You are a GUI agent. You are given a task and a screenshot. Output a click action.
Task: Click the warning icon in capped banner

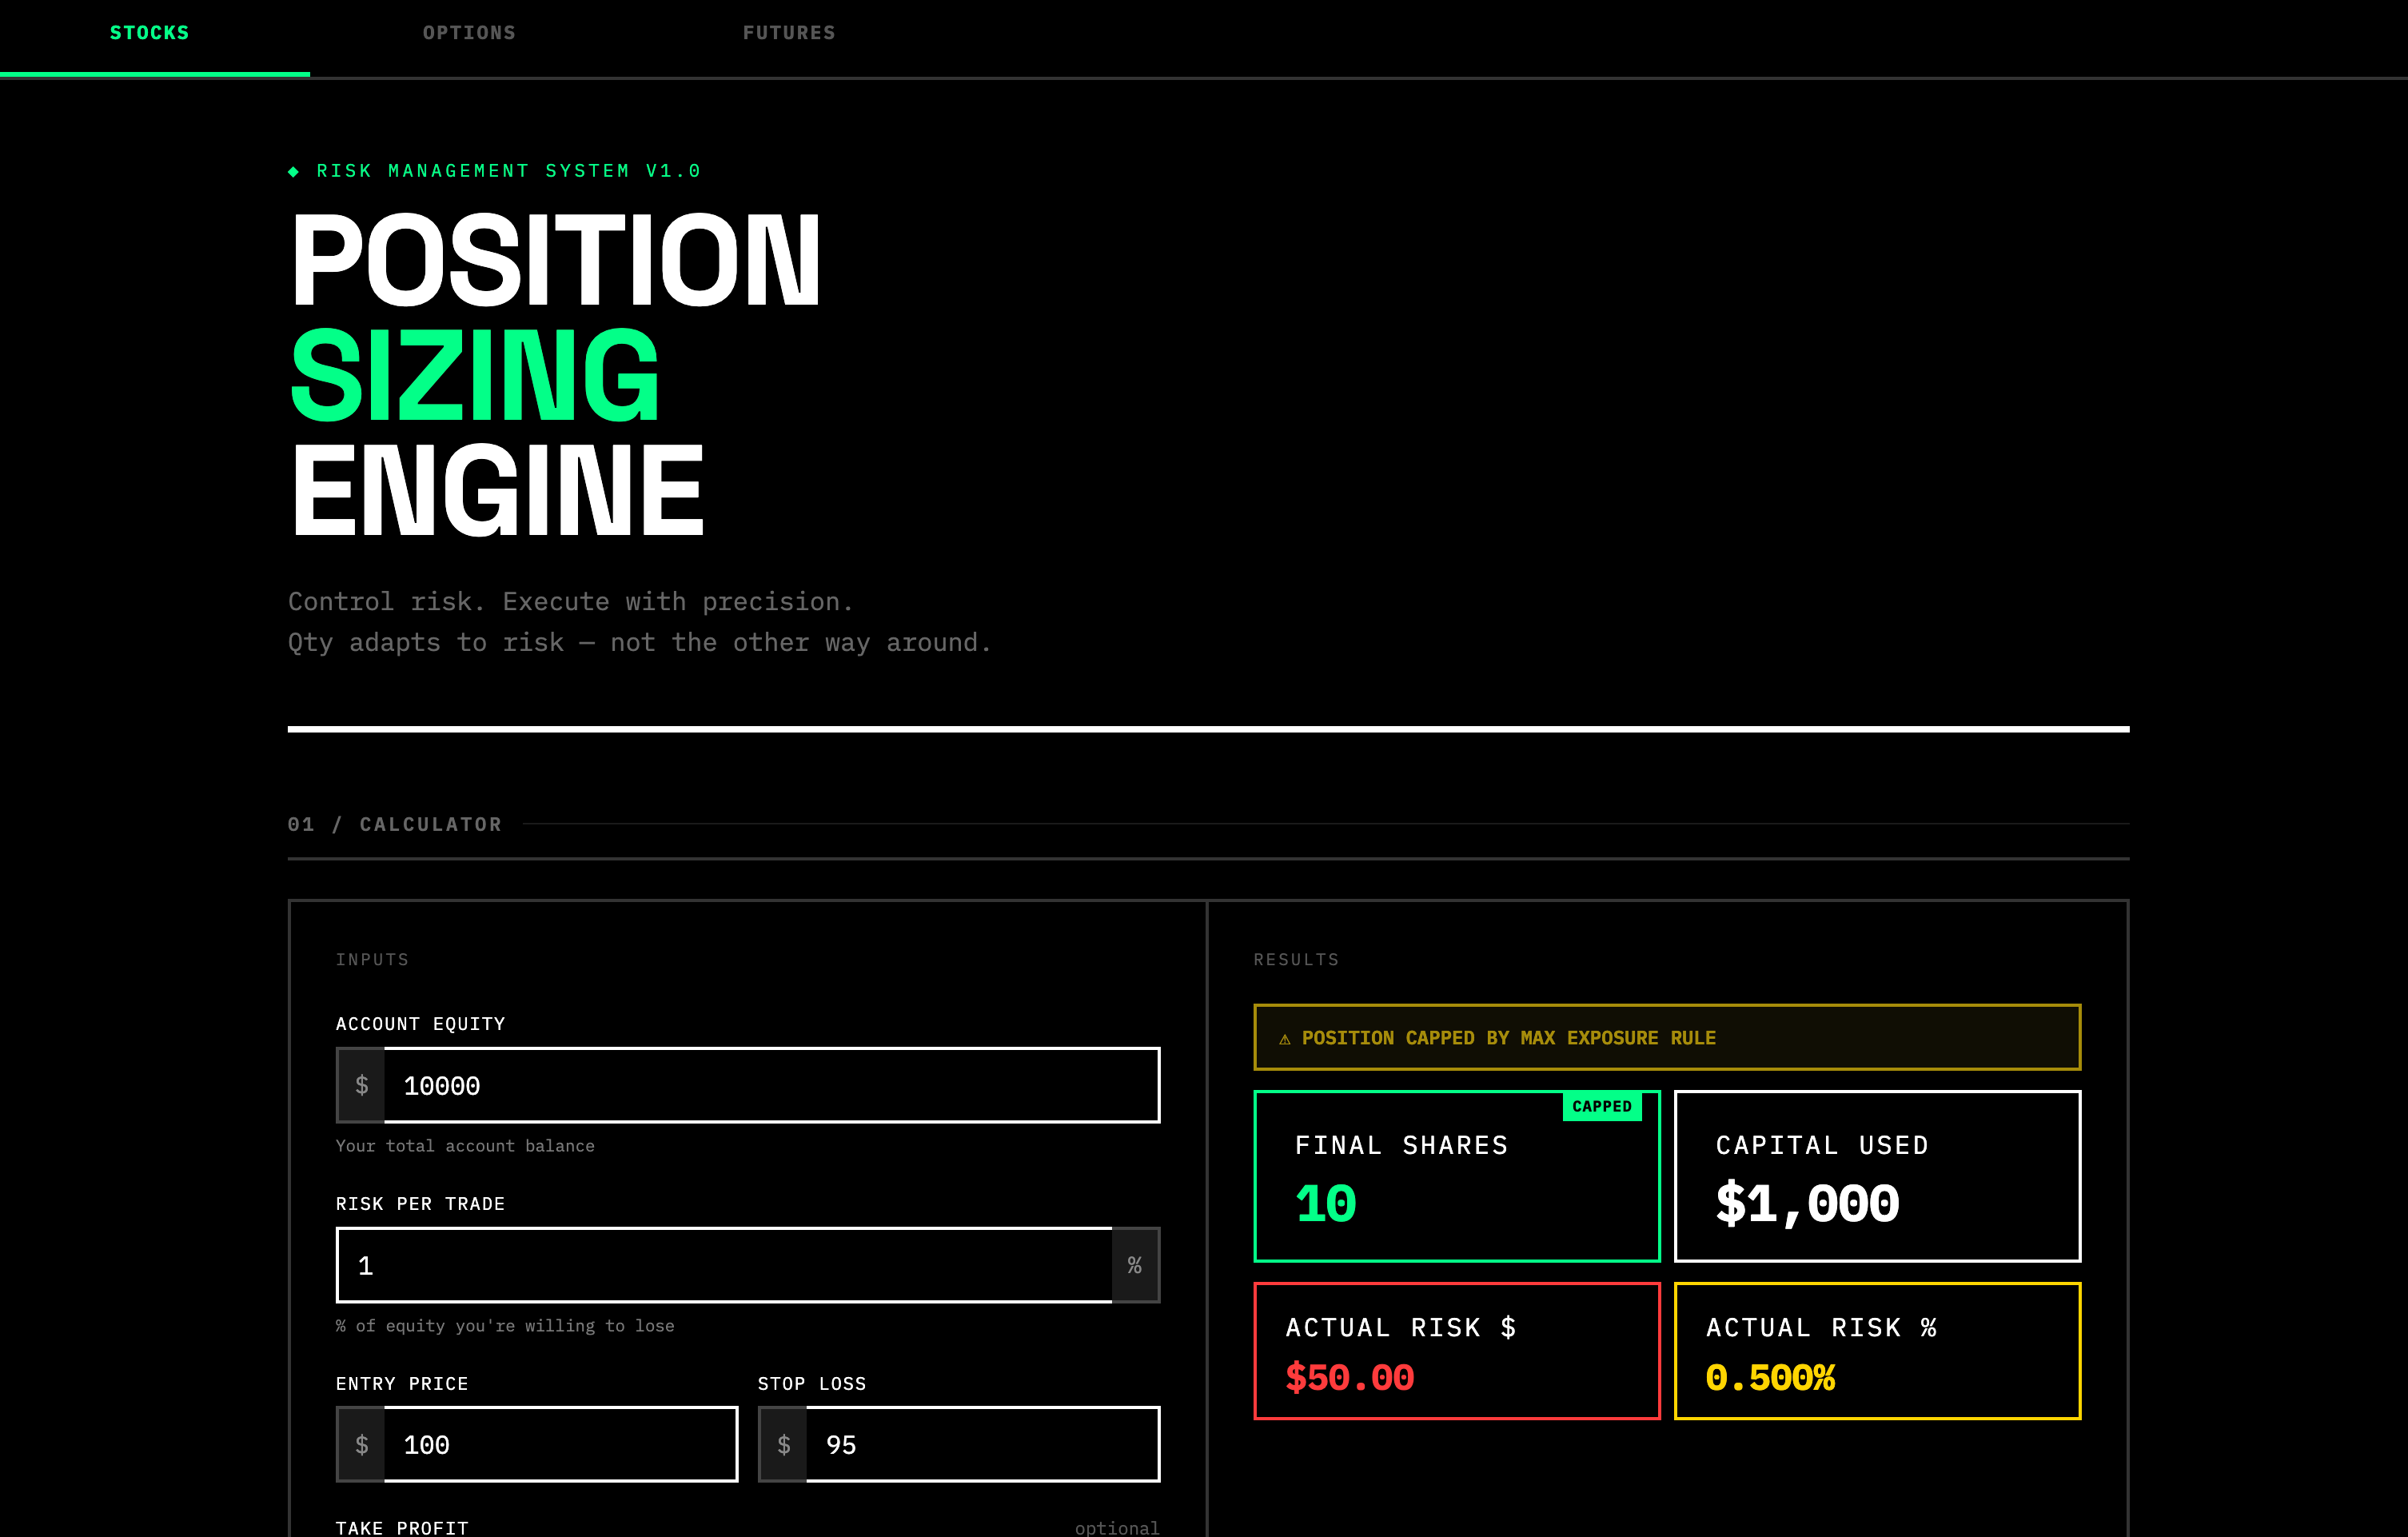click(x=1285, y=1039)
